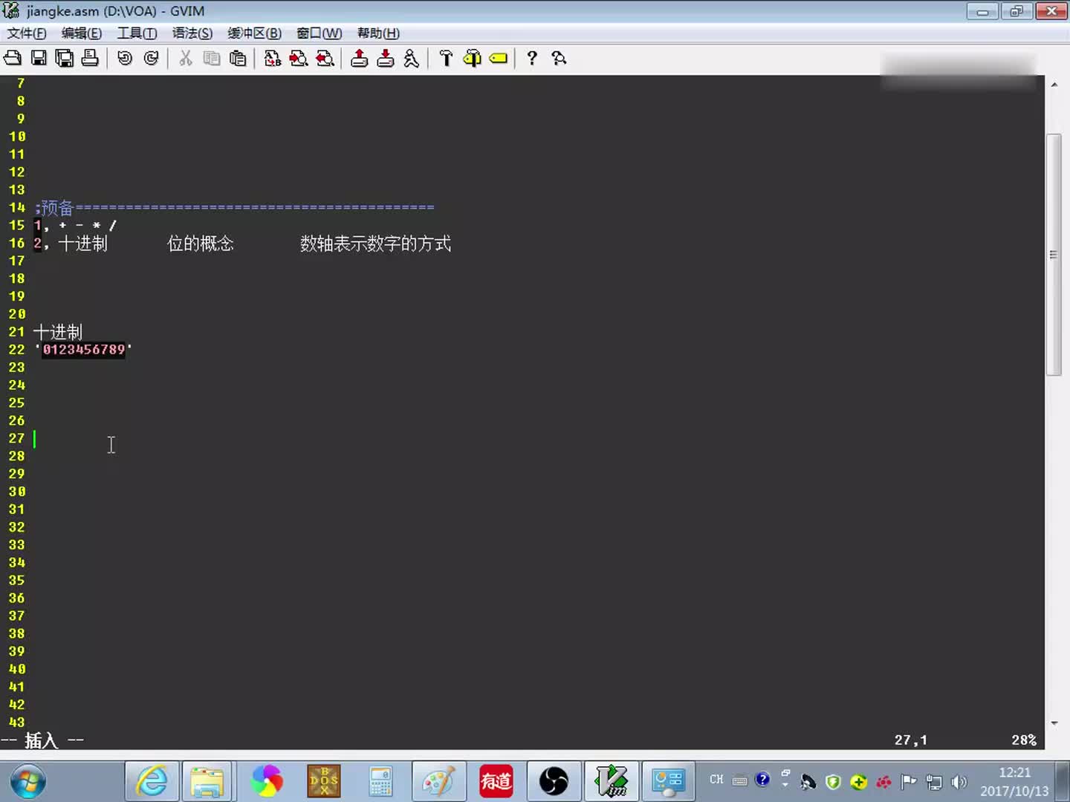Click the CH input language indicator
1070x802 pixels.
pos(716,780)
